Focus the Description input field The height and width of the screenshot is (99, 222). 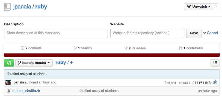point(56,33)
